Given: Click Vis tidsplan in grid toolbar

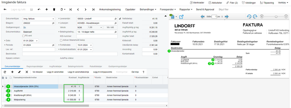Looking at the screenshot, I should tap(38, 72).
